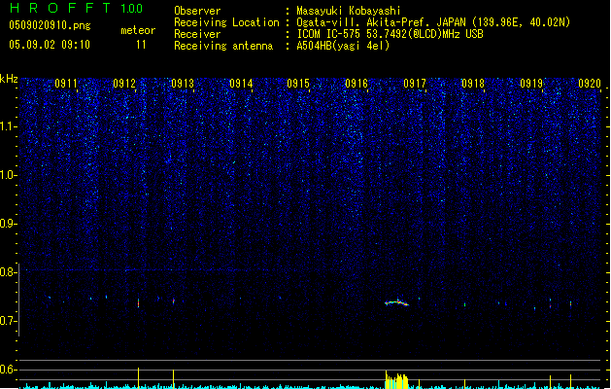
Task: Click the meteor label
Action: 138,30
